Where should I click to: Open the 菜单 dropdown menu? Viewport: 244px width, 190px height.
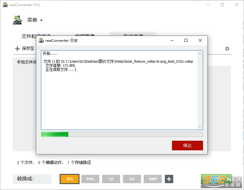click(35, 20)
